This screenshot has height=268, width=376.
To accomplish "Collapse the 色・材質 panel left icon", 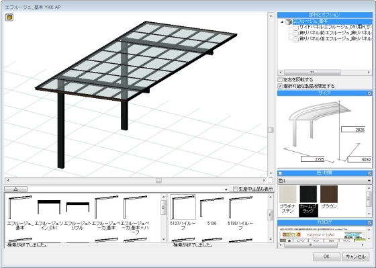I will [x=280, y=173].
